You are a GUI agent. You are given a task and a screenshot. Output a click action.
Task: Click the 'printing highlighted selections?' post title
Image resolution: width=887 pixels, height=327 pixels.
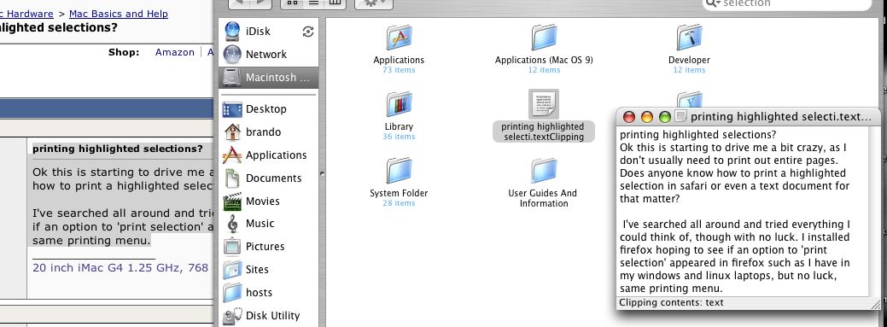pyautogui.click(x=118, y=149)
